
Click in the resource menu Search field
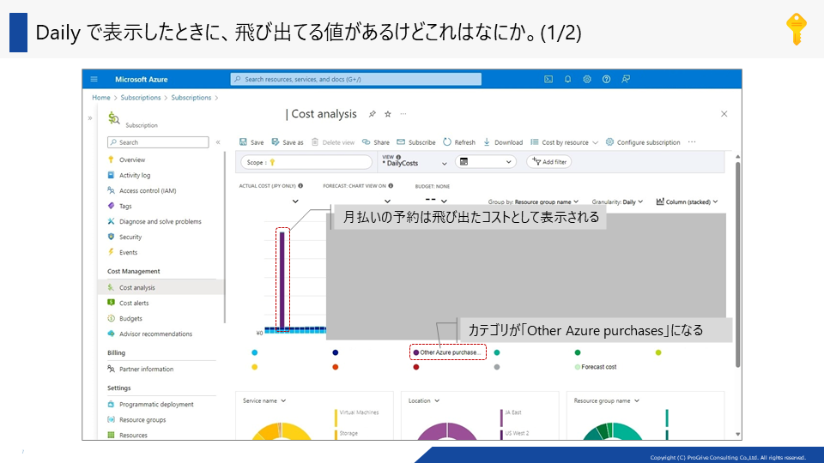click(x=158, y=142)
